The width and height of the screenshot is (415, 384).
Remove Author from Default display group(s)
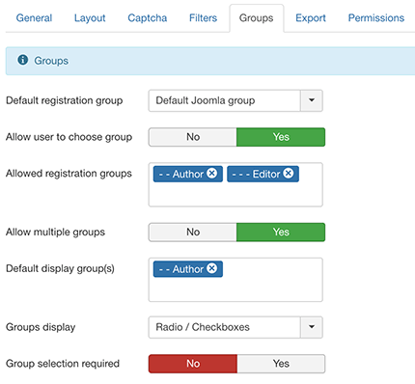pyautogui.click(x=211, y=268)
